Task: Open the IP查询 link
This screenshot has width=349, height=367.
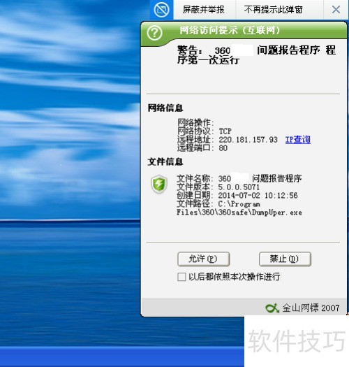Action: 298,140
